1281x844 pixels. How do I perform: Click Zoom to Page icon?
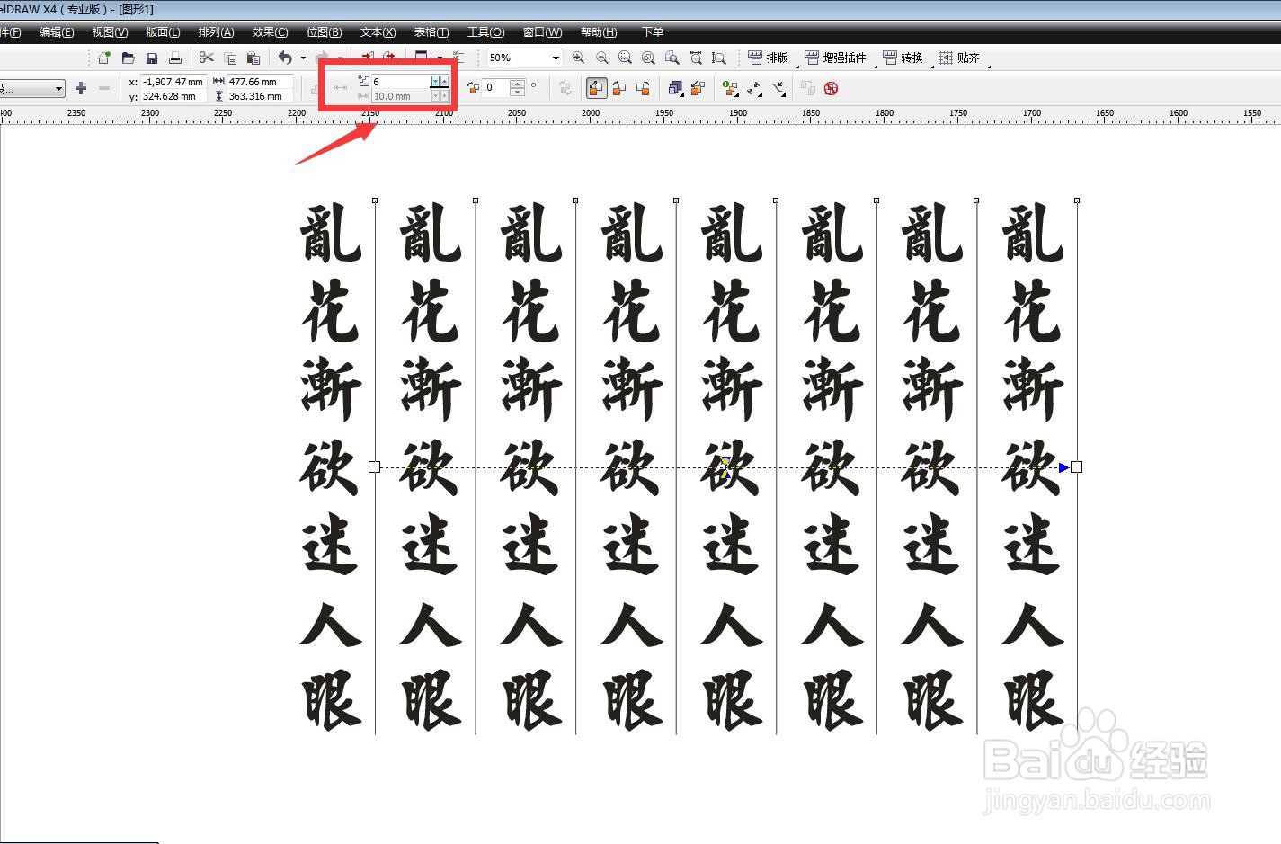[672, 58]
